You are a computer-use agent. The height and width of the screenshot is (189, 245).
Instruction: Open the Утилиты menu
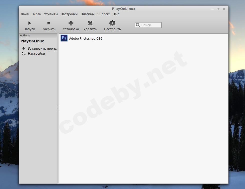pos(51,14)
